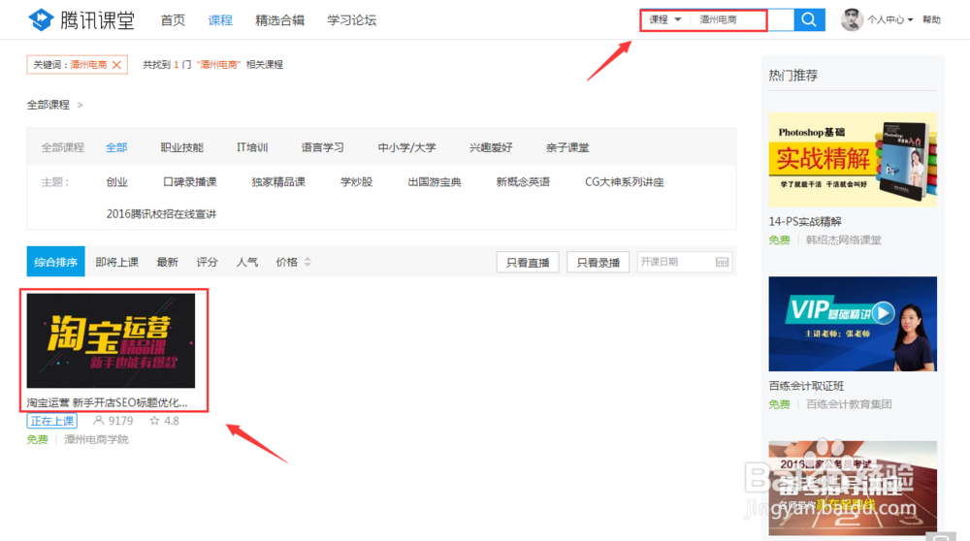Click the 9179 student count
This screenshot has height=541, width=970.
pyautogui.click(x=113, y=421)
